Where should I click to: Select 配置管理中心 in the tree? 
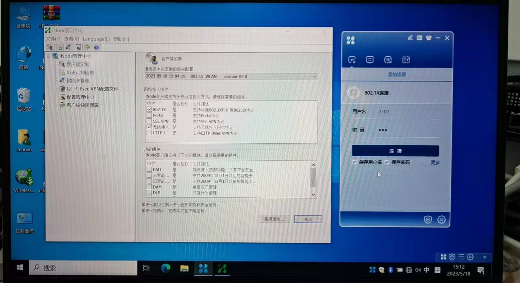(80, 97)
